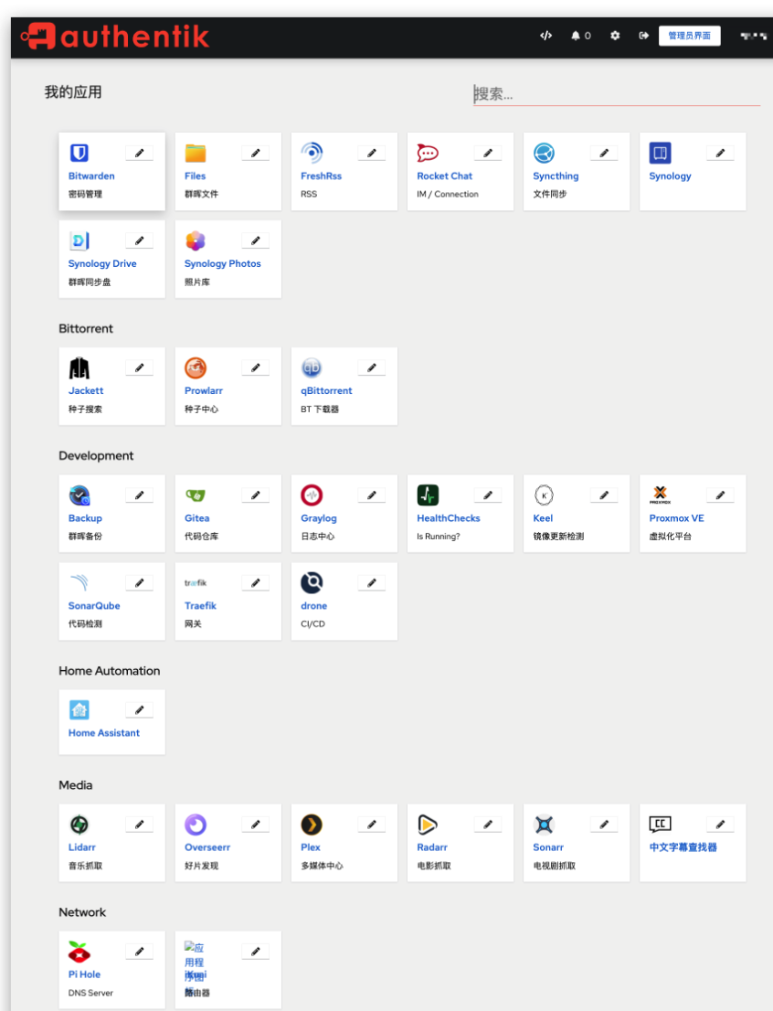Edit the Gitea application with pencil button
Screen dimensions: 773x1011
(x=255, y=495)
